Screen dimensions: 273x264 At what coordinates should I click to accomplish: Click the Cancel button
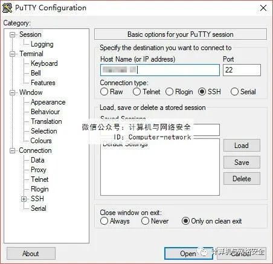tap(242, 254)
